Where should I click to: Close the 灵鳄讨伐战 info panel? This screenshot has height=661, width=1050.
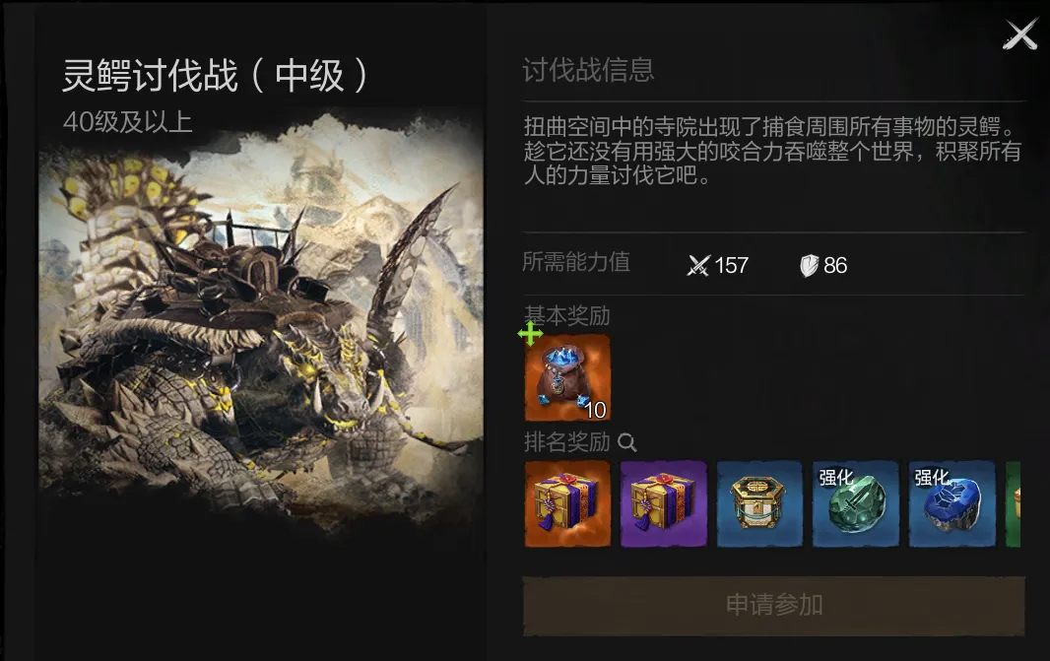tap(1019, 34)
